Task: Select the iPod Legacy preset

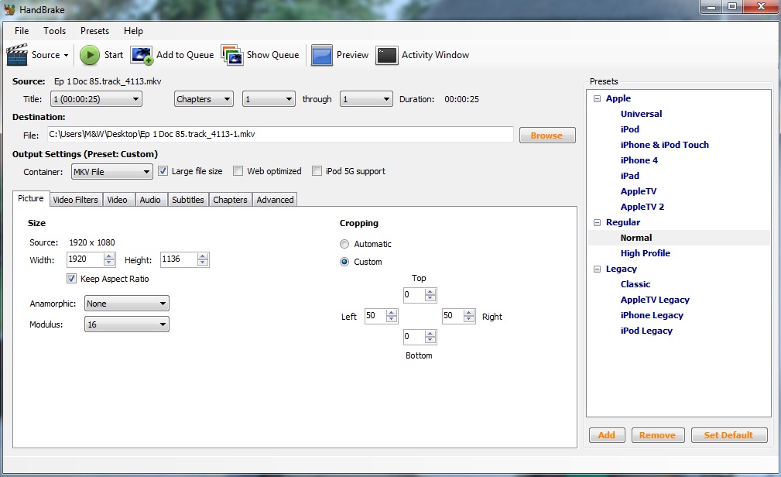Action: [646, 331]
